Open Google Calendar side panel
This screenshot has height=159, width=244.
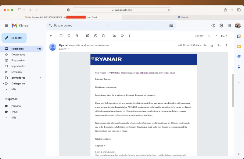239,36
